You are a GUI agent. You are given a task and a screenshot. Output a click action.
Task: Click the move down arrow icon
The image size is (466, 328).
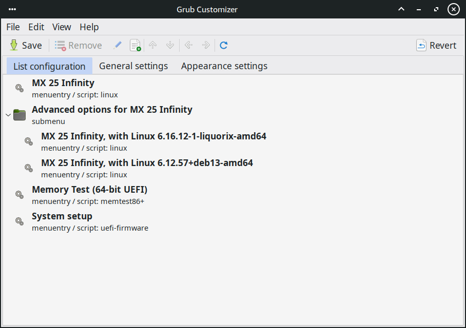[170, 45]
